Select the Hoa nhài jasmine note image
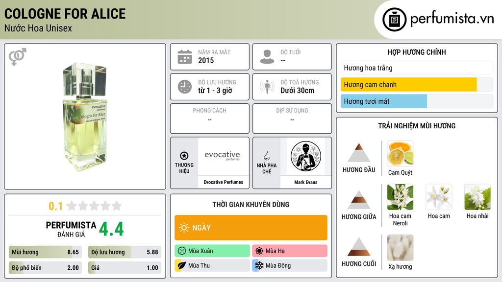The width and height of the screenshot is (502, 282). point(477,197)
